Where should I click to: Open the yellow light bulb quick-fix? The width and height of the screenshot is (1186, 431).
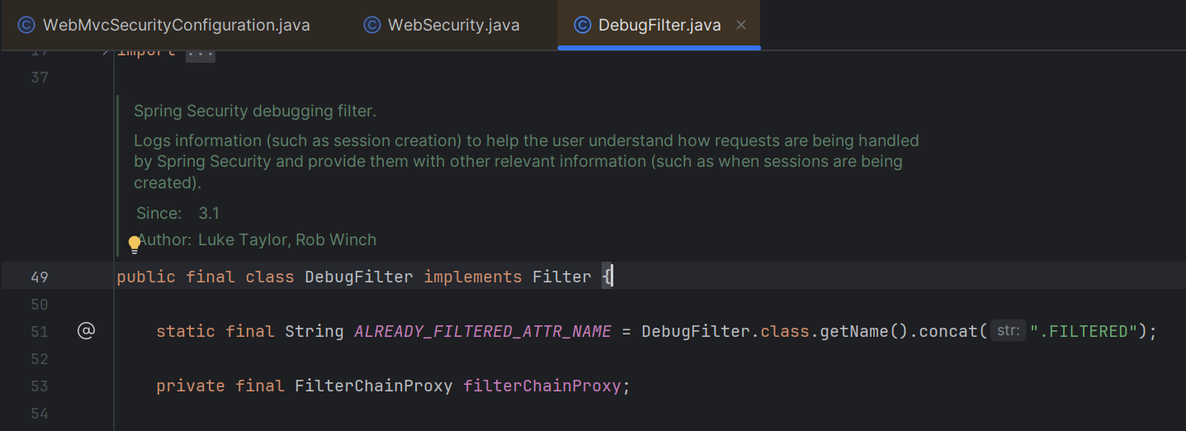pos(135,244)
